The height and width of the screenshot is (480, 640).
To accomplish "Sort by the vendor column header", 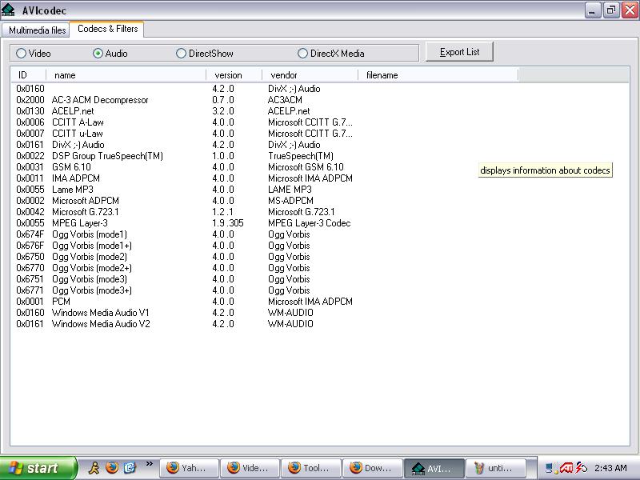I will pyautogui.click(x=310, y=75).
